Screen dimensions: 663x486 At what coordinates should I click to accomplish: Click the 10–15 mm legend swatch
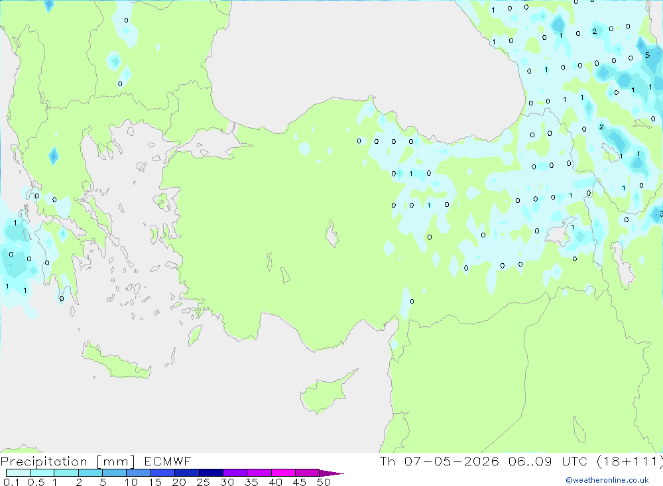(139, 473)
